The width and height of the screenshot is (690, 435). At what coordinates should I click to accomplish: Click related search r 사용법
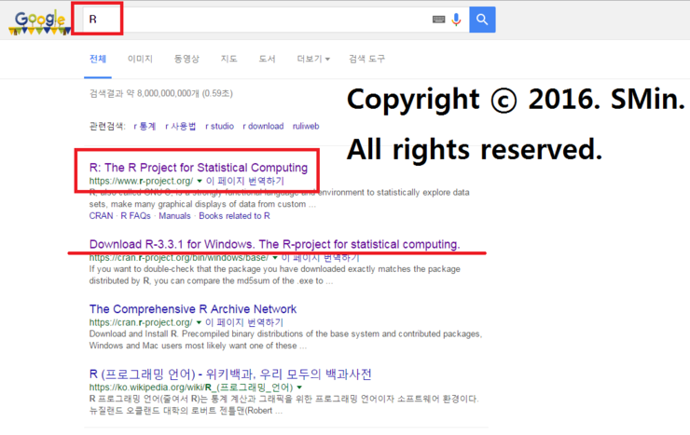pos(180,127)
